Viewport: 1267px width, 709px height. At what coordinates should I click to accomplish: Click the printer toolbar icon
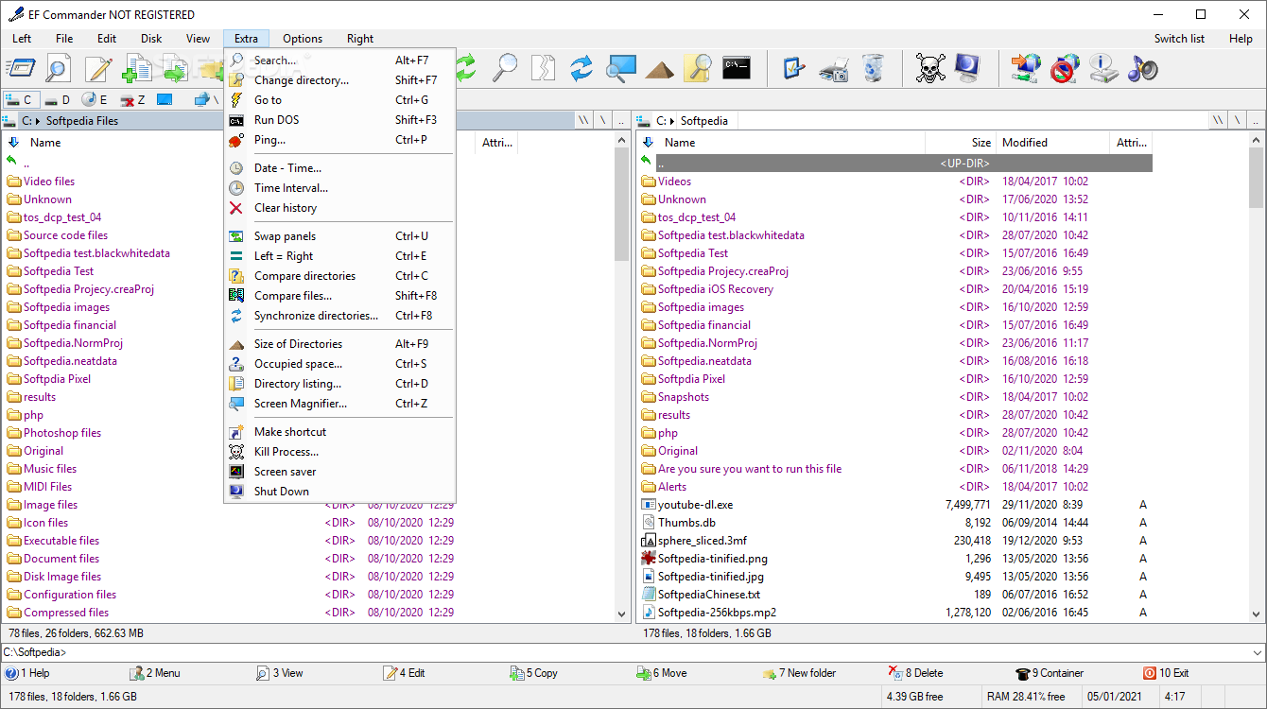pos(834,68)
